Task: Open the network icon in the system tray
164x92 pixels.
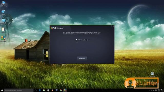Action: (x=152, y=90)
